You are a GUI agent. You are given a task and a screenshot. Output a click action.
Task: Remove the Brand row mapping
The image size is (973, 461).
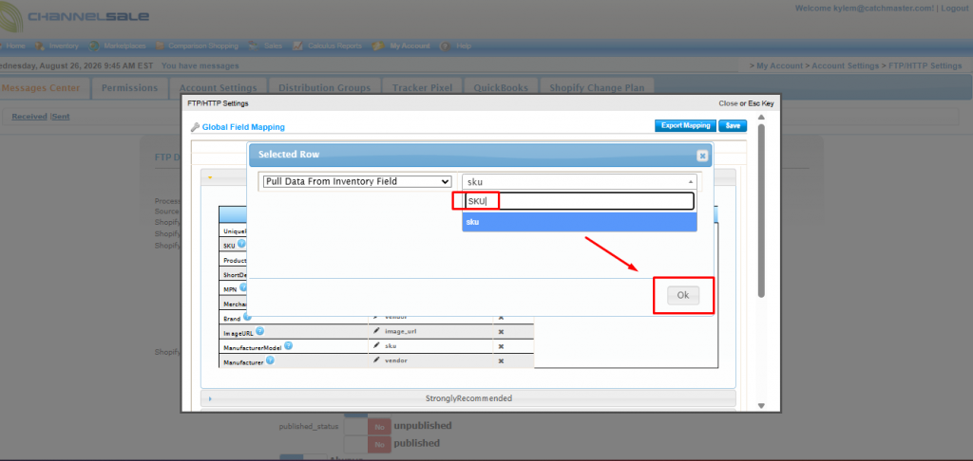(501, 317)
